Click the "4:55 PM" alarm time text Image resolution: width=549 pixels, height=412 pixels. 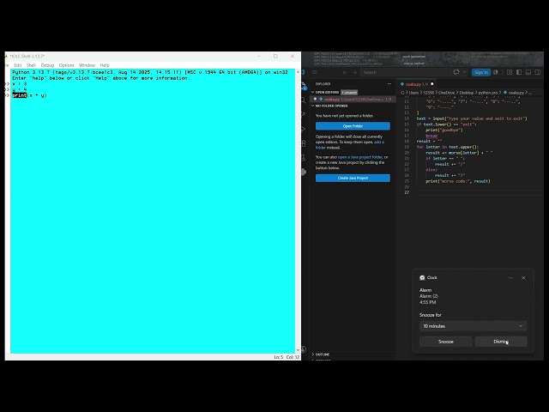[x=427, y=302]
